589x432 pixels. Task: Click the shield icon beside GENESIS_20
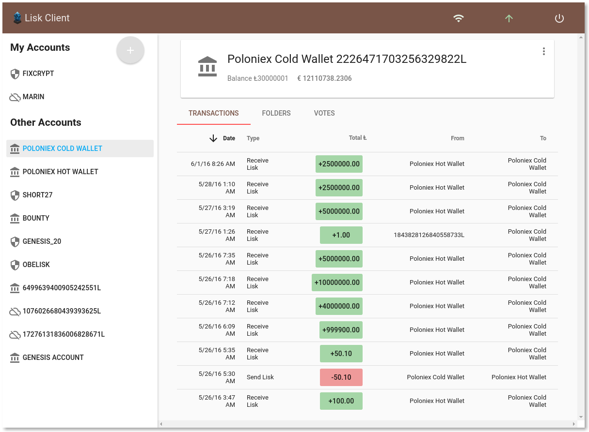[x=15, y=241]
